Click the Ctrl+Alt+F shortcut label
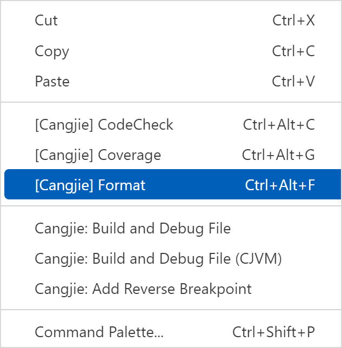 280,185
